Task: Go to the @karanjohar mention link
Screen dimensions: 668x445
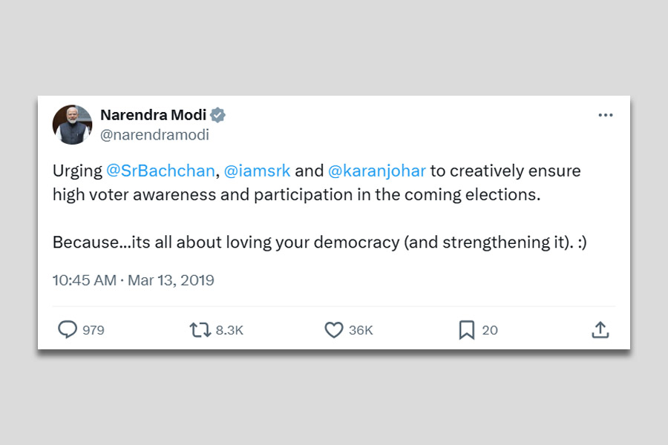Action: tap(377, 171)
